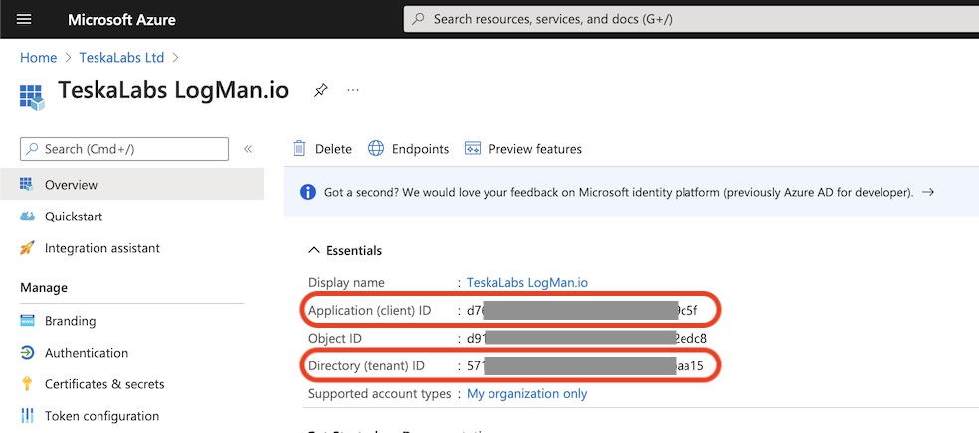Open Token configuration
Viewport: 979px width, 433px height.
point(101,415)
